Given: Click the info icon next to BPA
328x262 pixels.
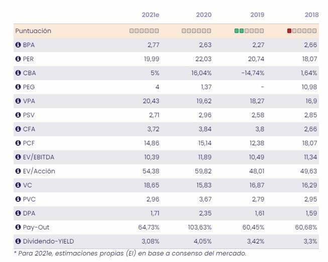Looking at the screenshot, I should pyautogui.click(x=18, y=45).
